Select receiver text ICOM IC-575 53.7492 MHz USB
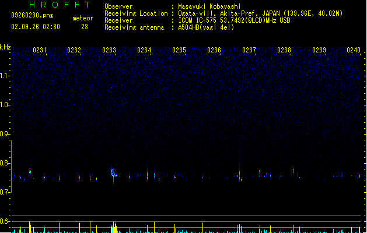This screenshot has width=367, height=233. pos(235,20)
